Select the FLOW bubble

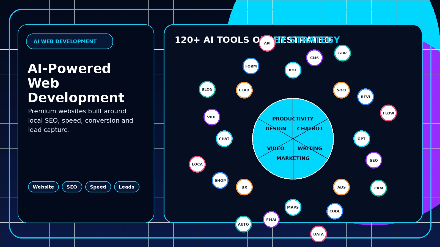pos(388,113)
